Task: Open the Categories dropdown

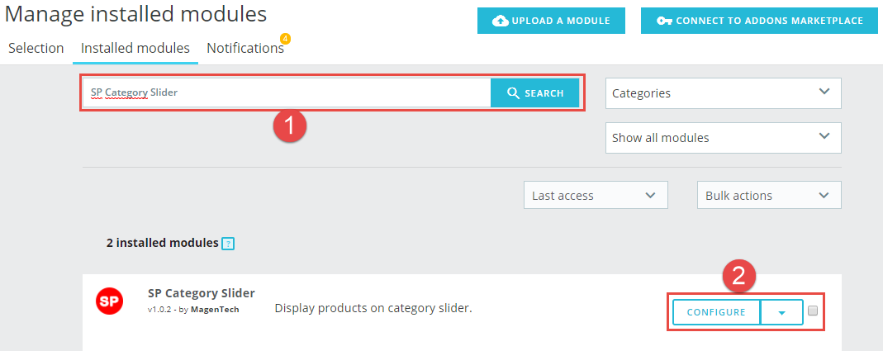Action: click(x=723, y=93)
